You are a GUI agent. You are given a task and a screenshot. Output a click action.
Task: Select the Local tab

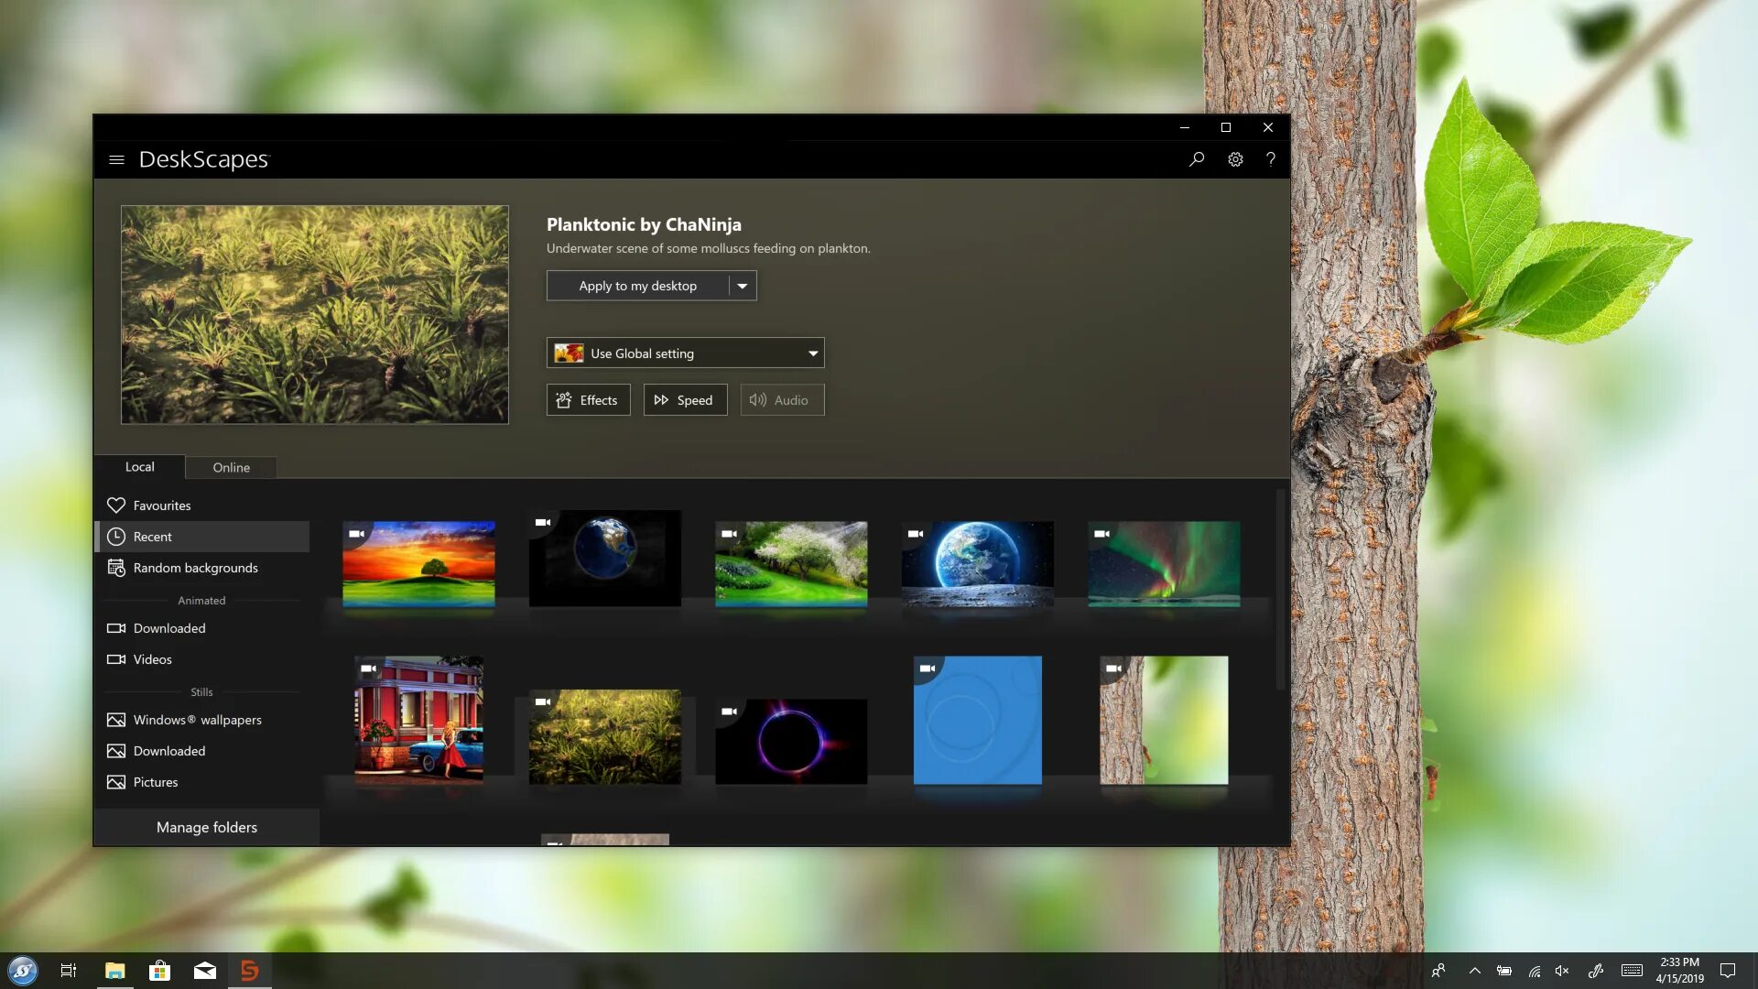(139, 467)
